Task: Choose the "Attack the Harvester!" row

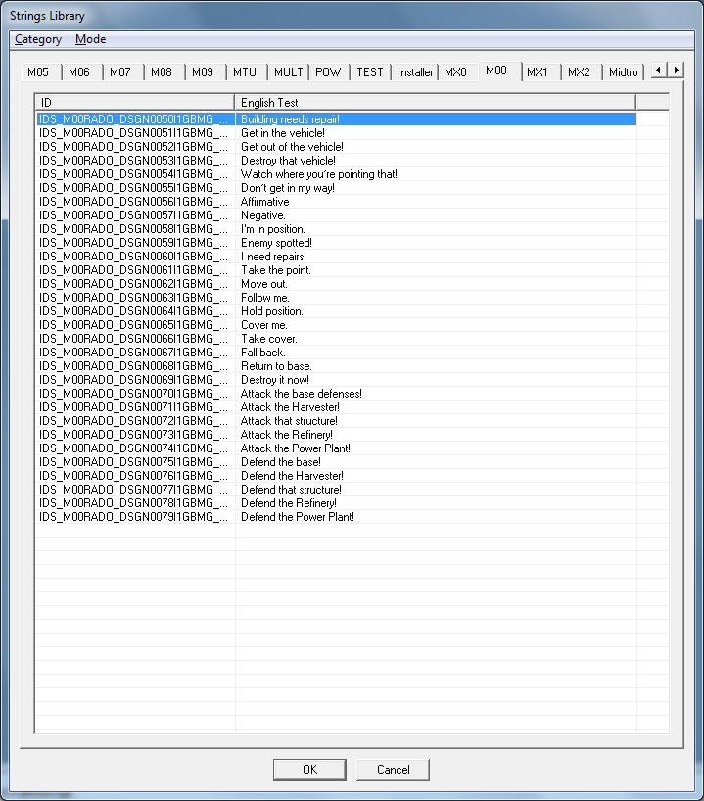Action: tap(290, 407)
